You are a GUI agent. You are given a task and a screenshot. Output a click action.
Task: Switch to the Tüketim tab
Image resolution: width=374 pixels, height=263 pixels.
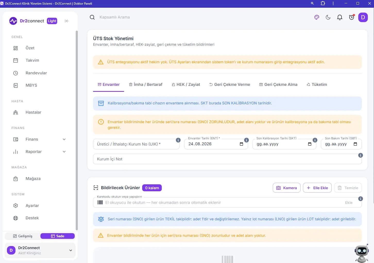pos(317,85)
